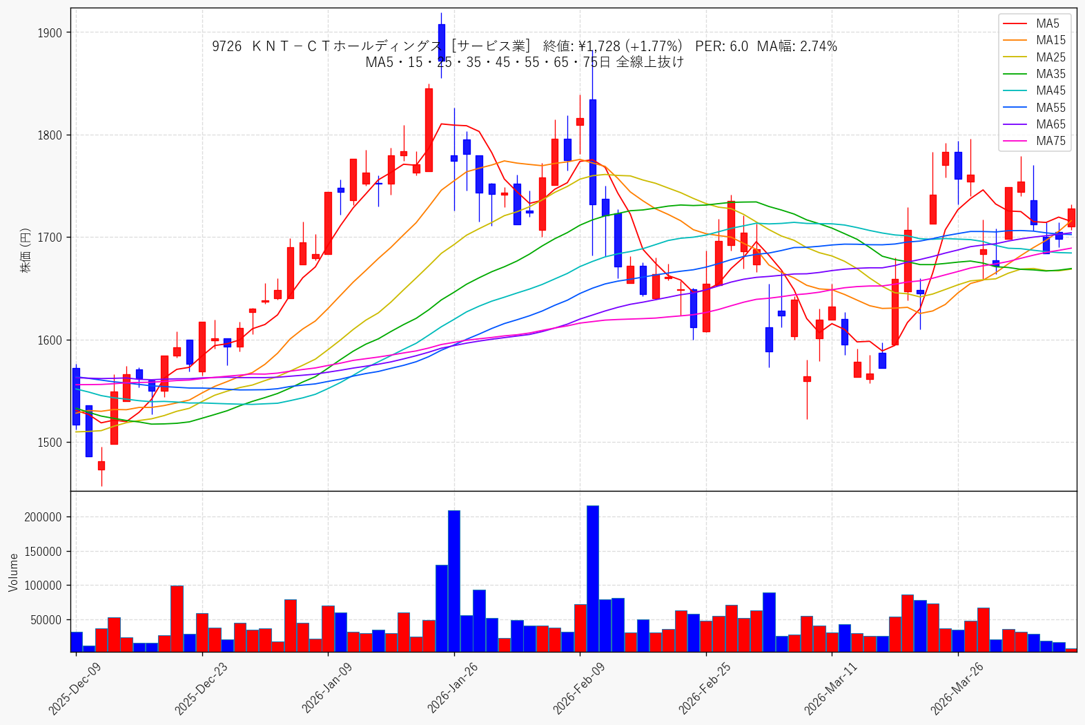Screen dimensions: 1085x725
Task: Select the 2026-Feb-09 date label
Action: [578, 688]
